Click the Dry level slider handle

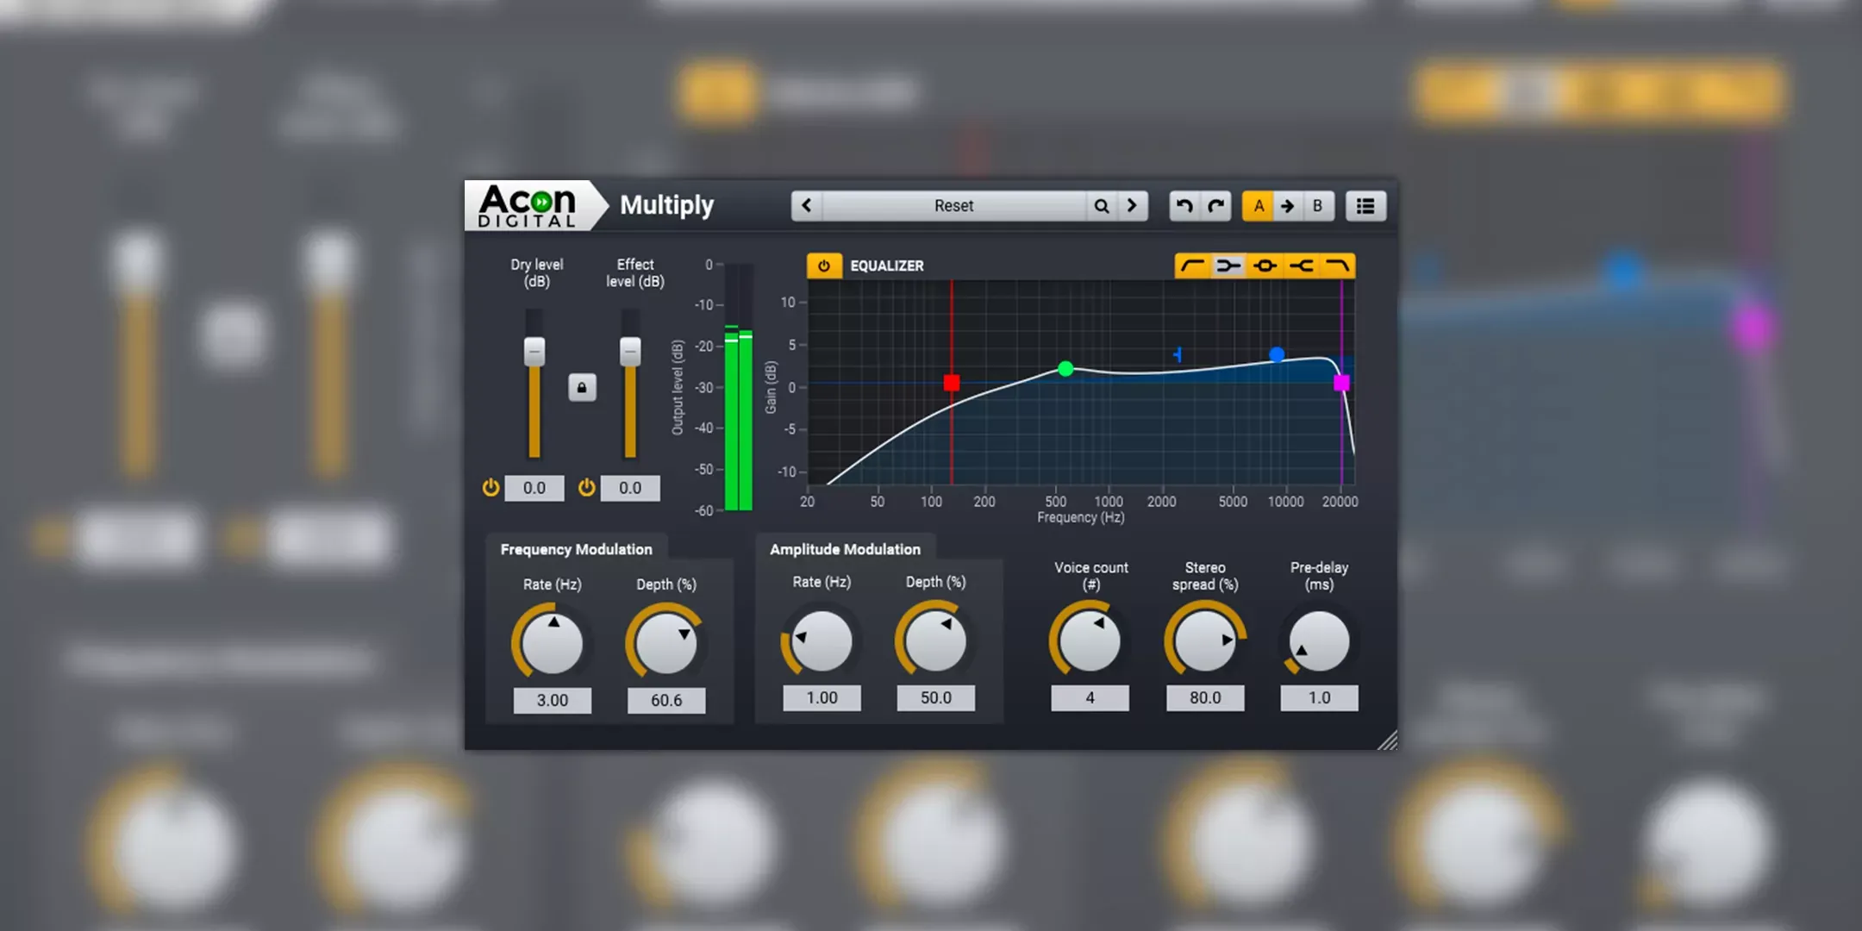pos(534,352)
